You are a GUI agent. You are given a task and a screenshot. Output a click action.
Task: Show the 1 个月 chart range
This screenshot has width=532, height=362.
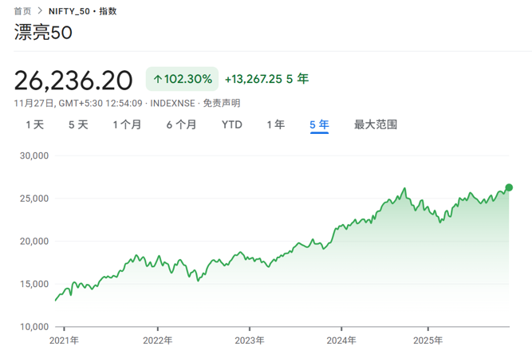click(x=127, y=124)
